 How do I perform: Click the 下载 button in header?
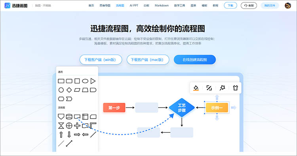point(230,6)
